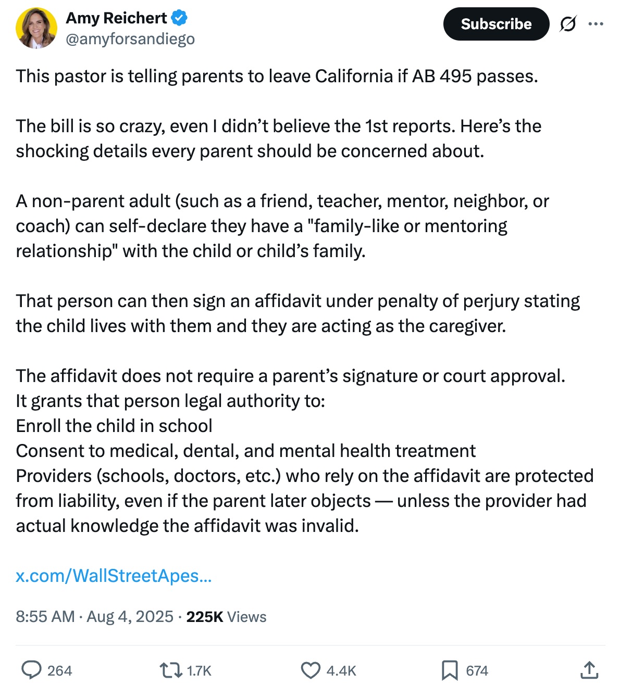The image size is (620, 686).
Task: Open the three-dot more options menu
Action: [x=596, y=24]
